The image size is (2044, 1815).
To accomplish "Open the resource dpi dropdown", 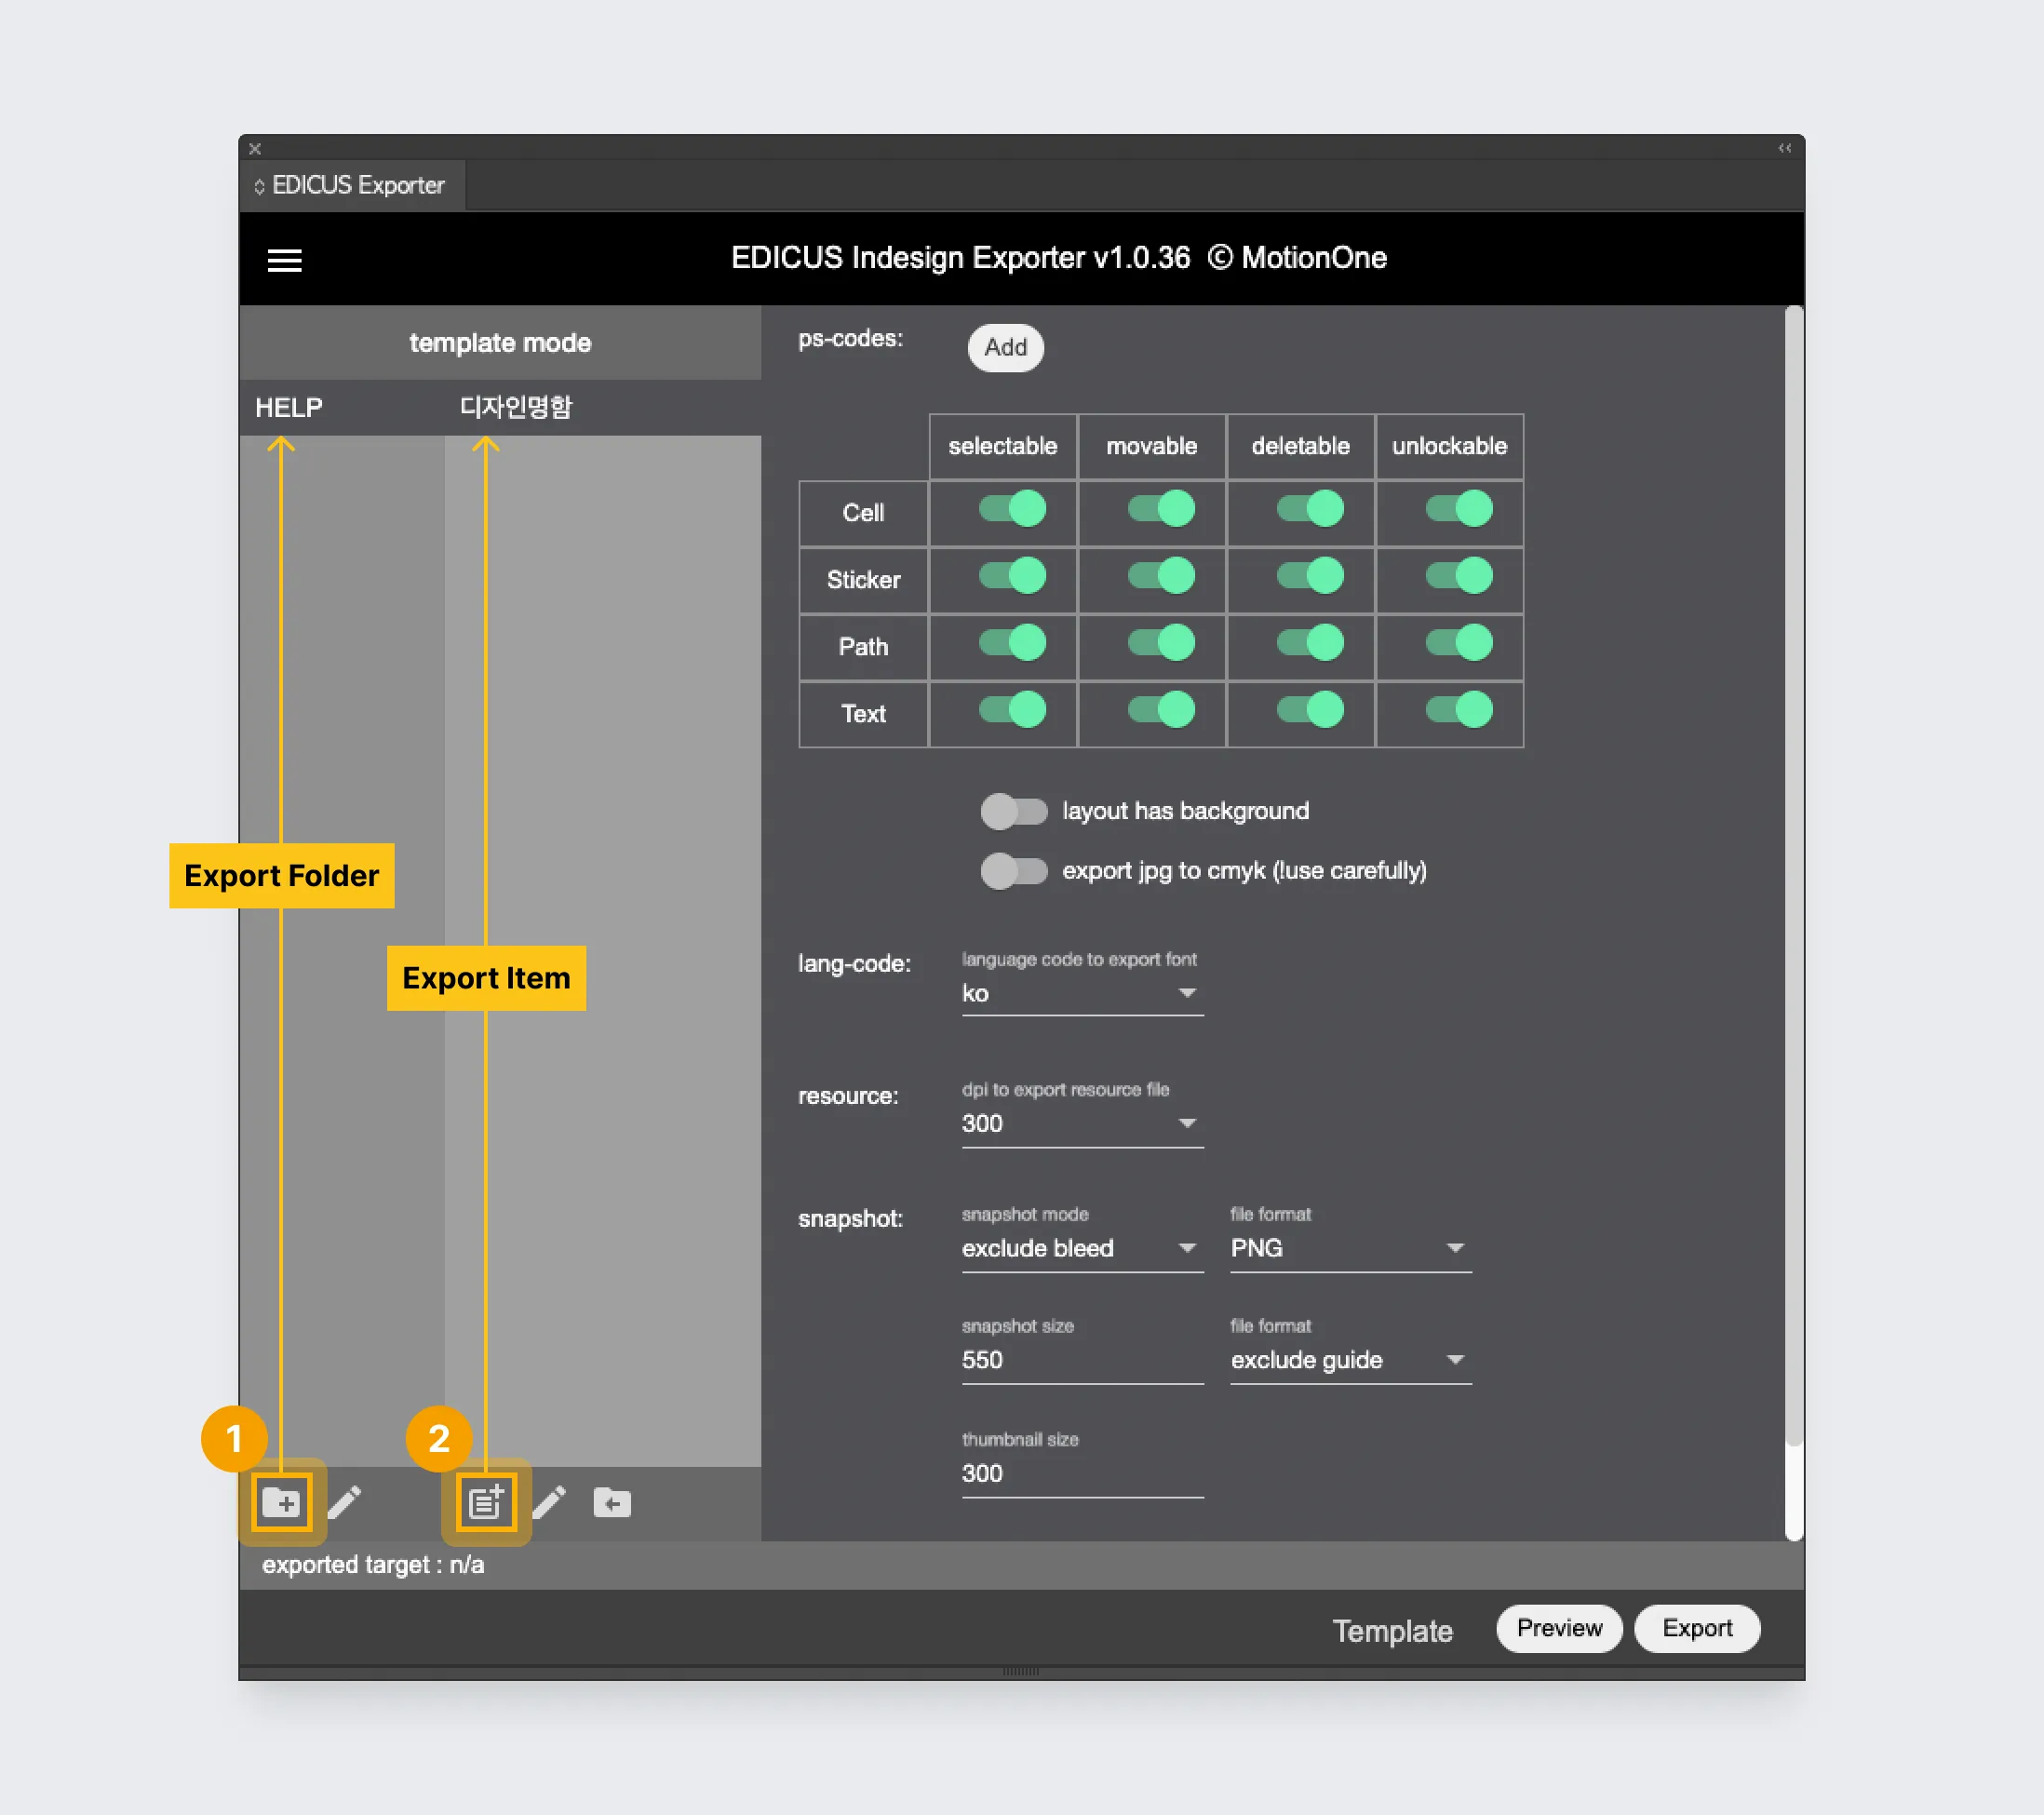I will (1082, 1124).
